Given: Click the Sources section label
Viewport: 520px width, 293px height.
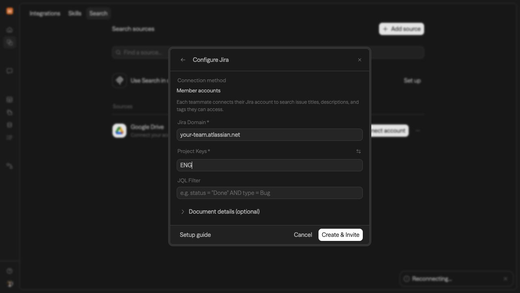Looking at the screenshot, I should tap(122, 107).
